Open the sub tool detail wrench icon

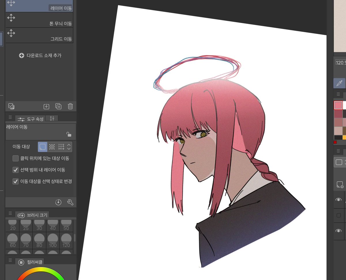click(70, 202)
